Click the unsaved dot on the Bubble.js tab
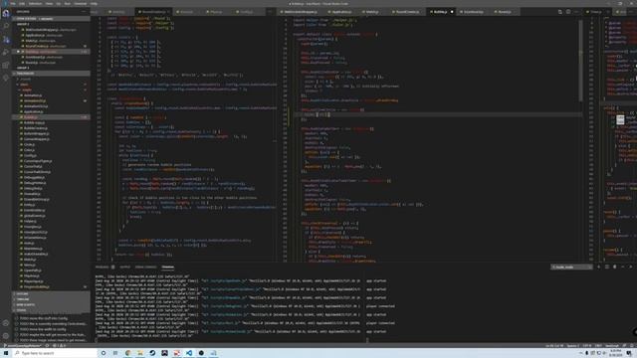This screenshot has width=637, height=358. 452,12
